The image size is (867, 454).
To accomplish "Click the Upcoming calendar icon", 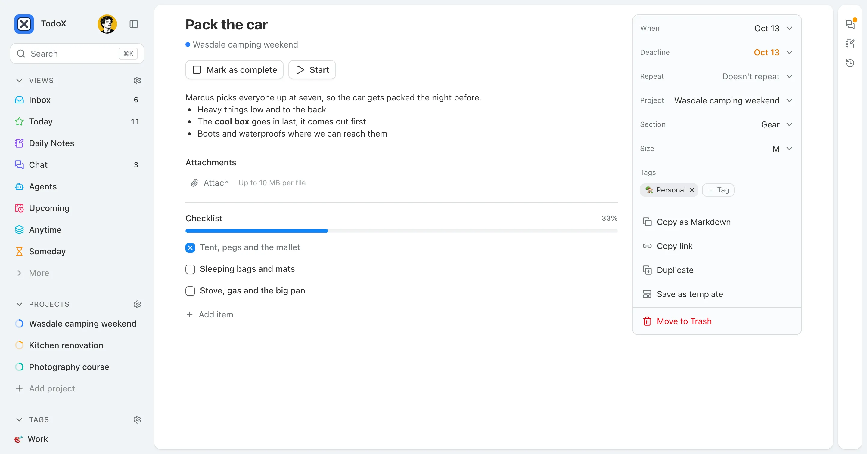I will point(19,208).
